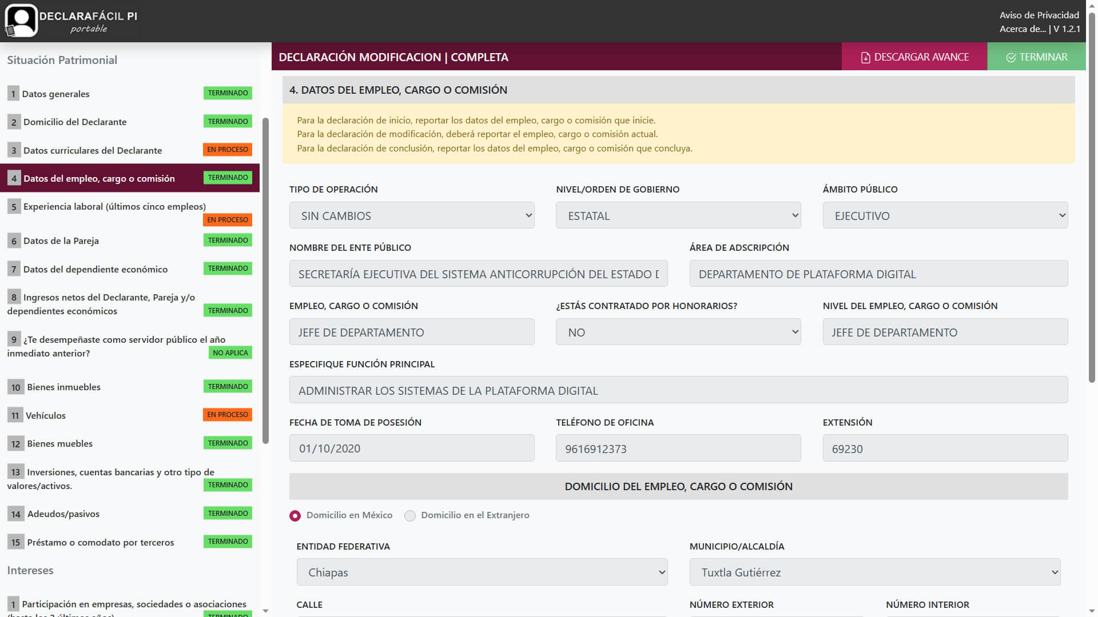Go to Bienes muebles section

pyautogui.click(x=130, y=443)
